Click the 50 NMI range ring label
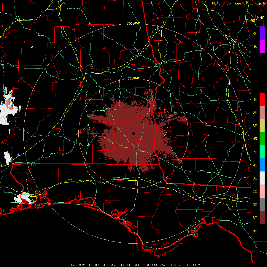 click(133, 78)
